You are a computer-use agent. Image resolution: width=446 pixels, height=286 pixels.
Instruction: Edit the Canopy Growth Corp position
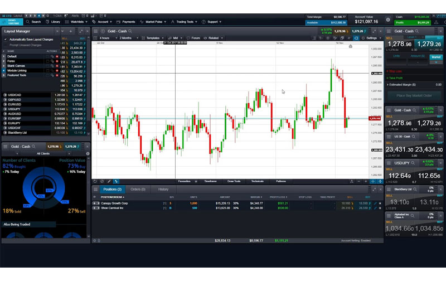pos(375,203)
